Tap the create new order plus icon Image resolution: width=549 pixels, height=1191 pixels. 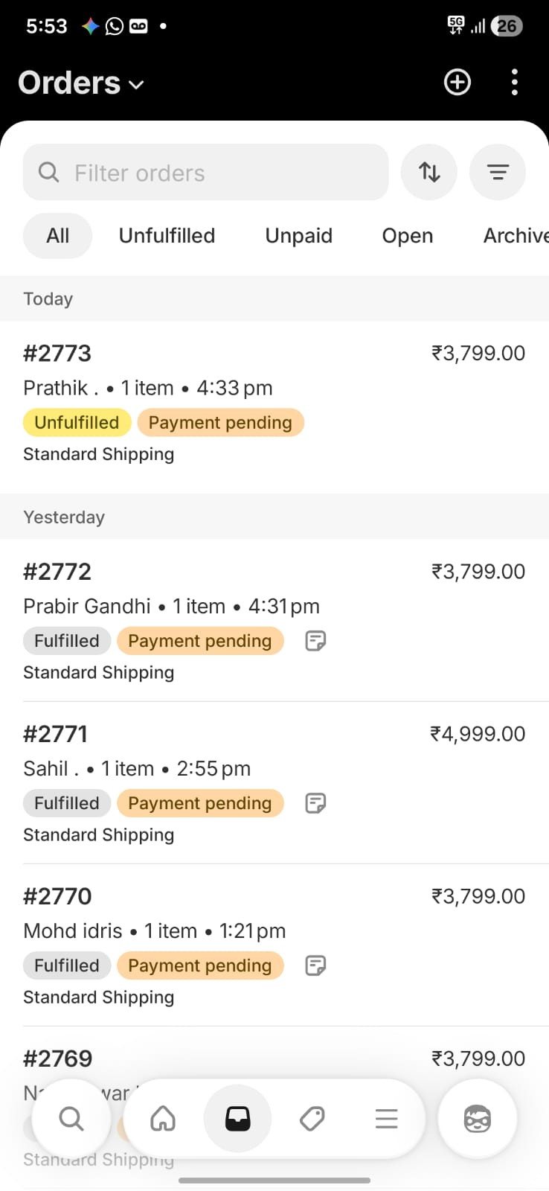[x=457, y=82]
